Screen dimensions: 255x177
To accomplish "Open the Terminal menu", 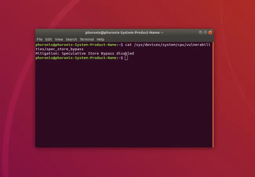I will [x=87, y=39].
